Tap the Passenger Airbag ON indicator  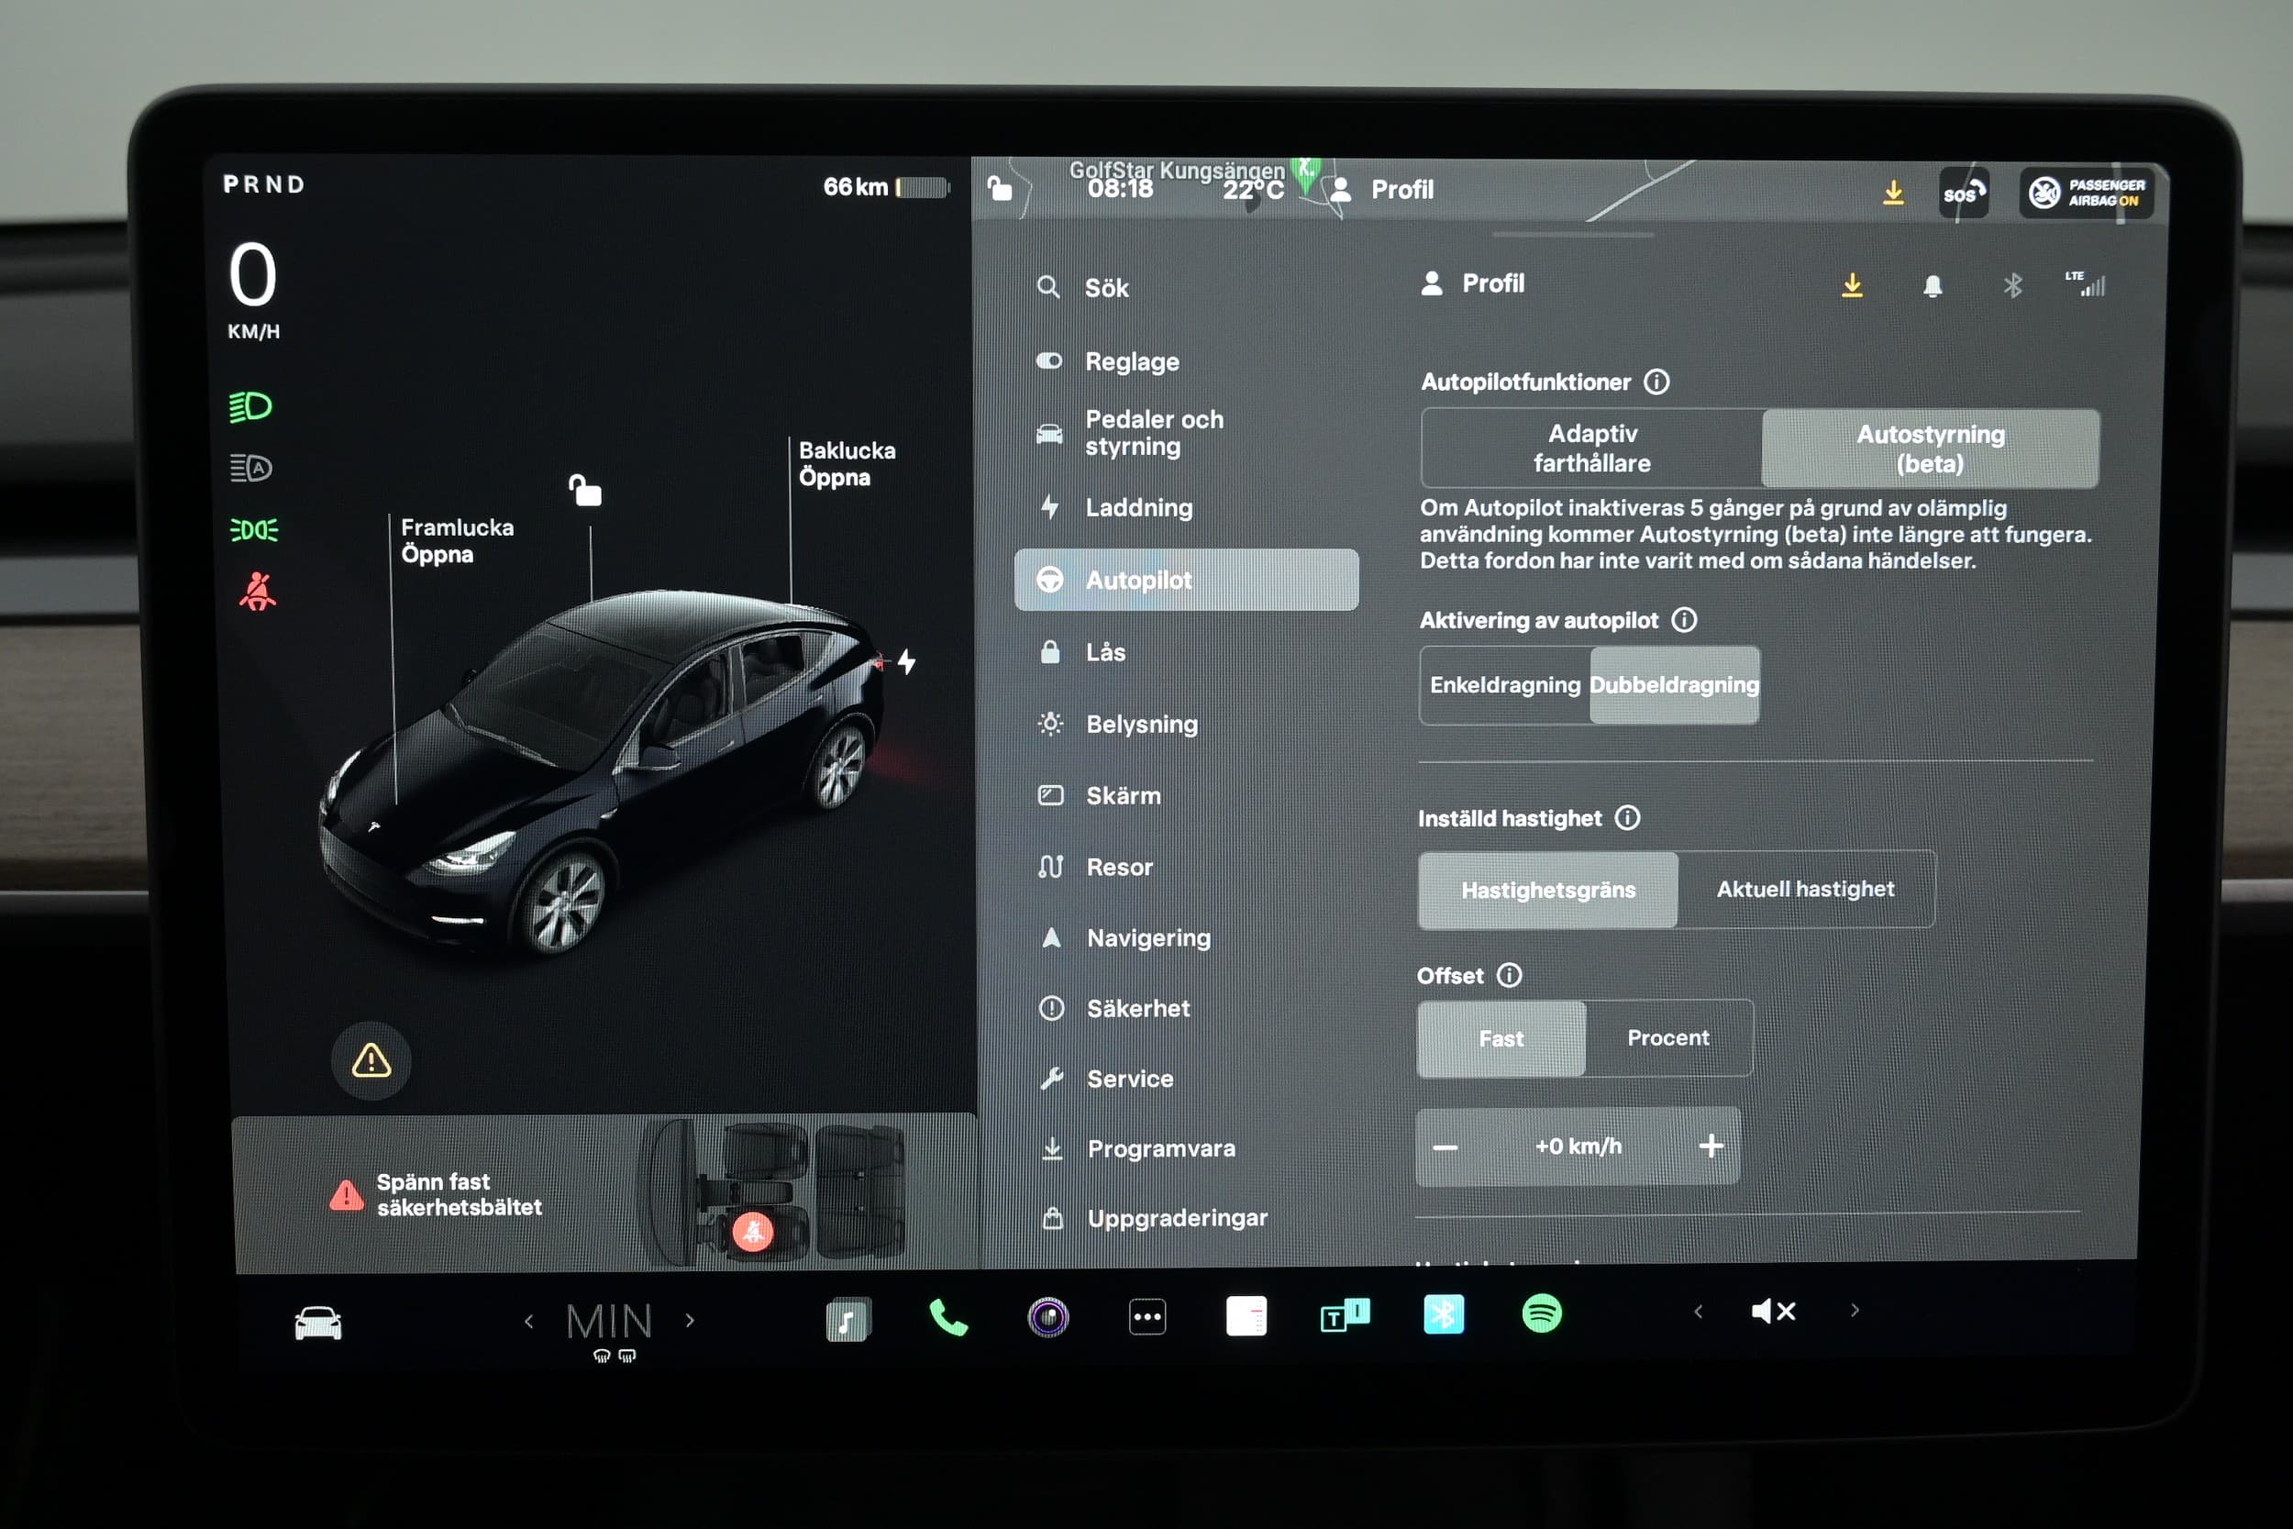(x=2087, y=192)
